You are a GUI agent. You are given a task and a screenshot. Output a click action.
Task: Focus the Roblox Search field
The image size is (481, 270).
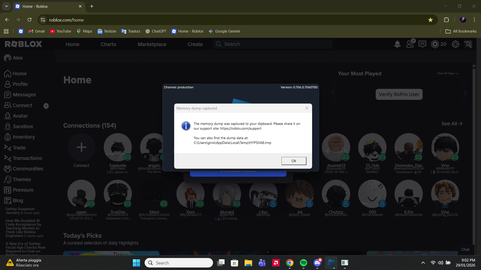(x=273, y=44)
